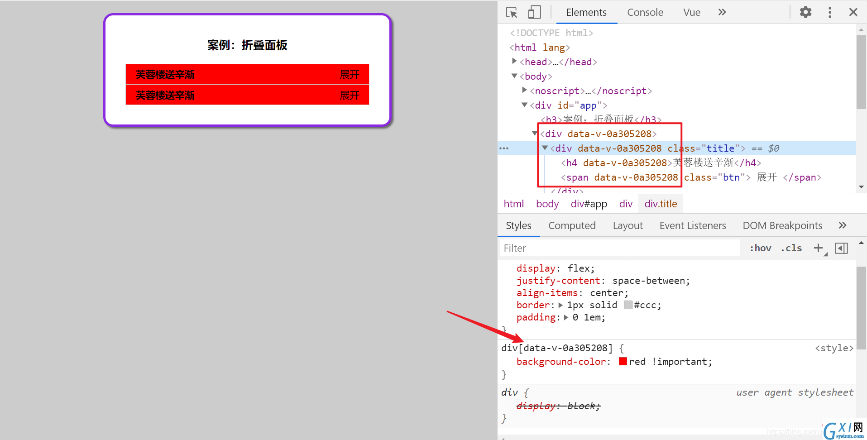This screenshot has height=440, width=867.
Task: Open the Layout sub-tab
Action: [628, 225]
